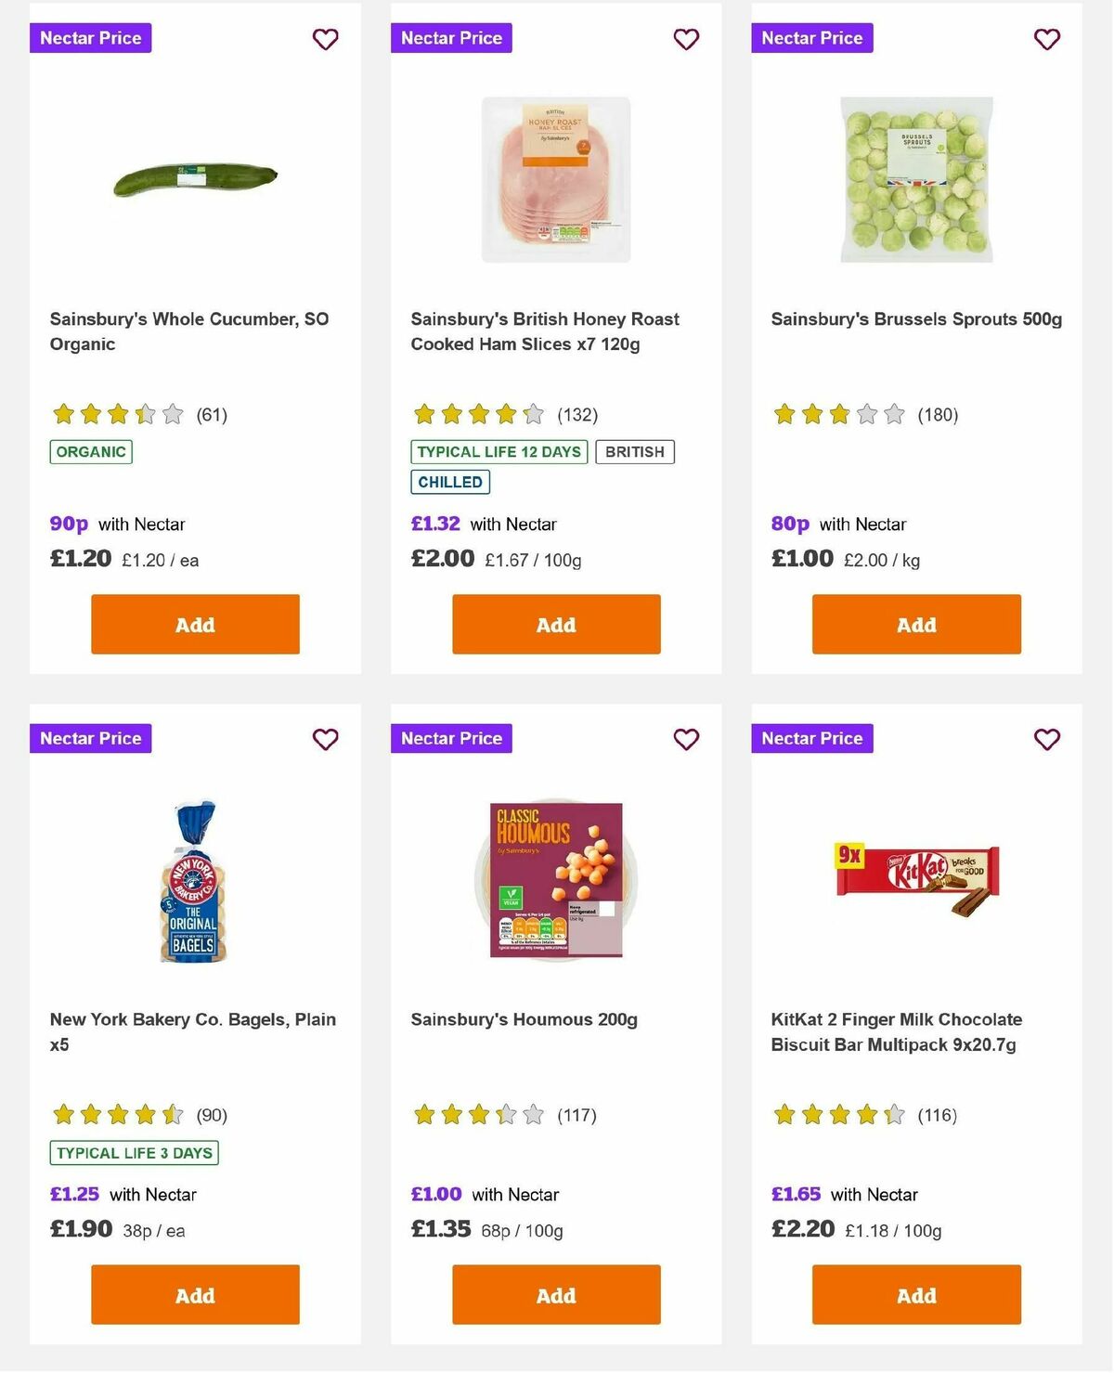Click the heart icon on Sainsbury's Houmous

pyautogui.click(x=686, y=740)
